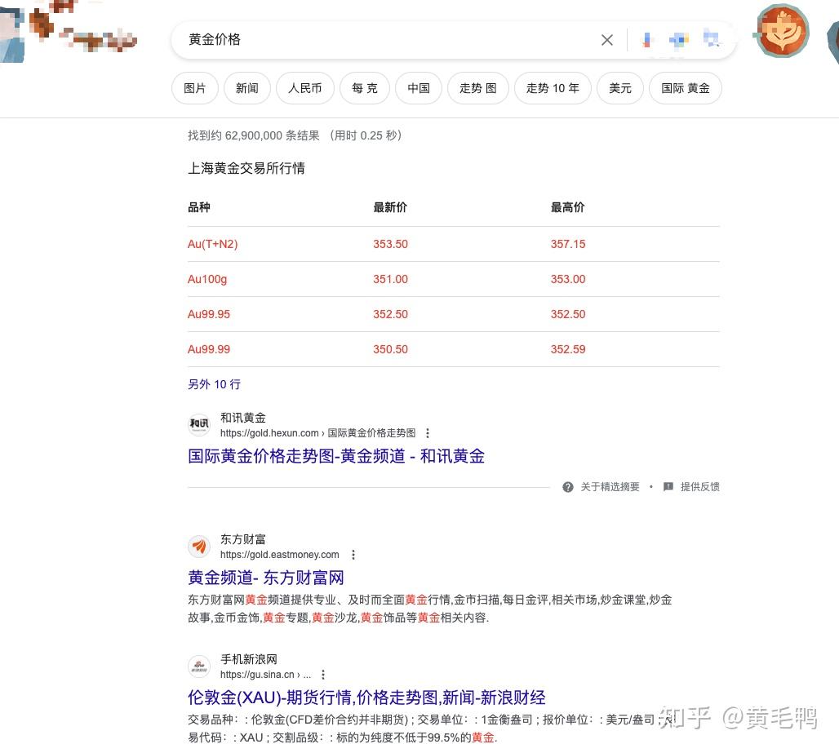839x753 pixels.
Task: Clear the search box with the X icon
Action: coord(606,40)
